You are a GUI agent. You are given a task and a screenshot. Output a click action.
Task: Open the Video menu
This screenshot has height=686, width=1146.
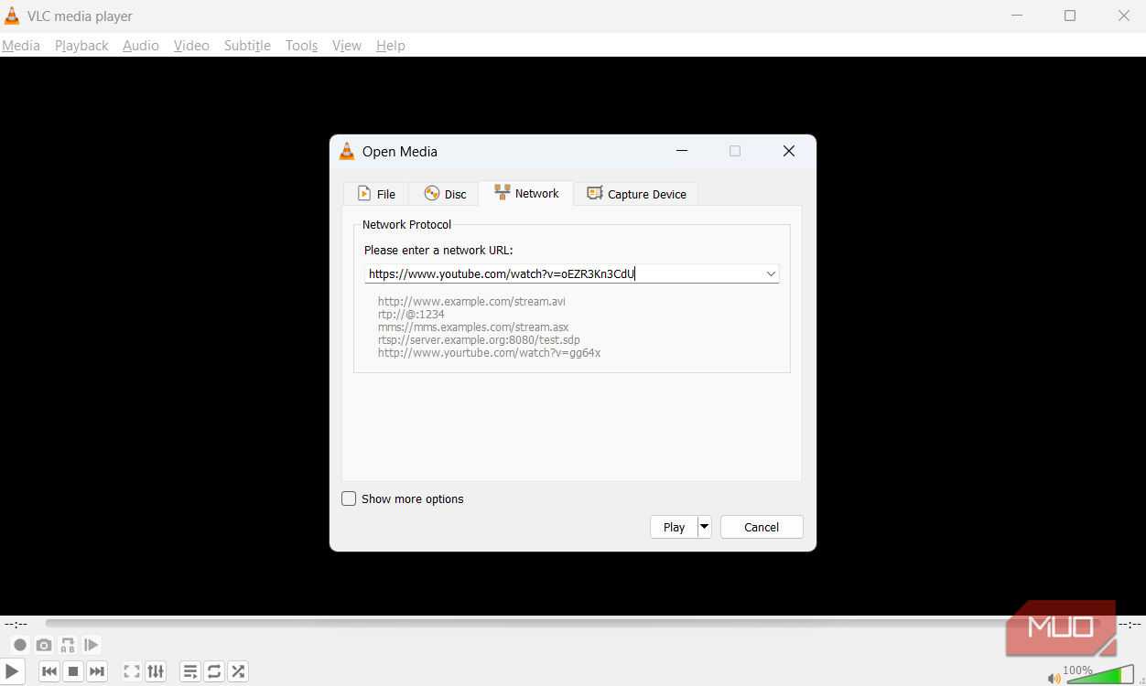pos(191,46)
